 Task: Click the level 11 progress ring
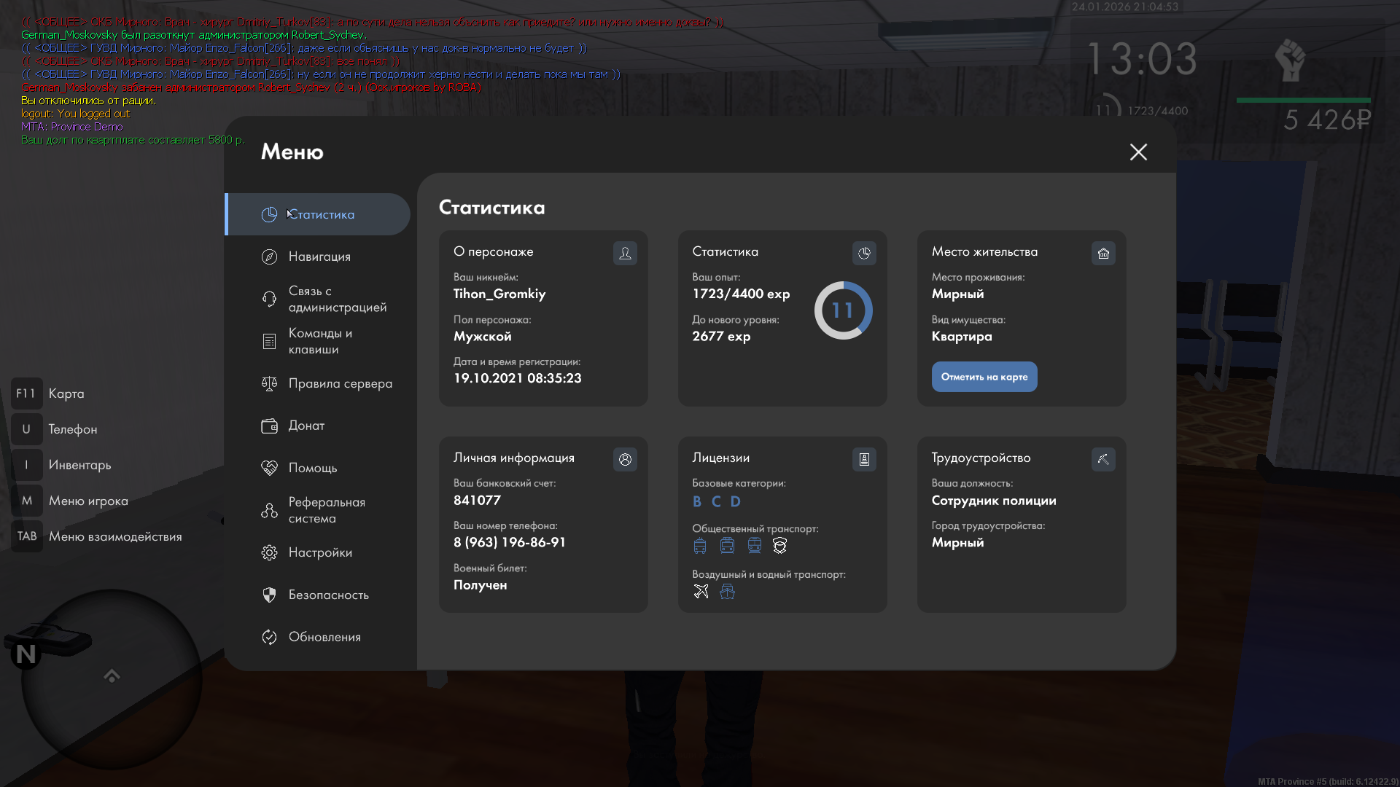[x=843, y=310]
